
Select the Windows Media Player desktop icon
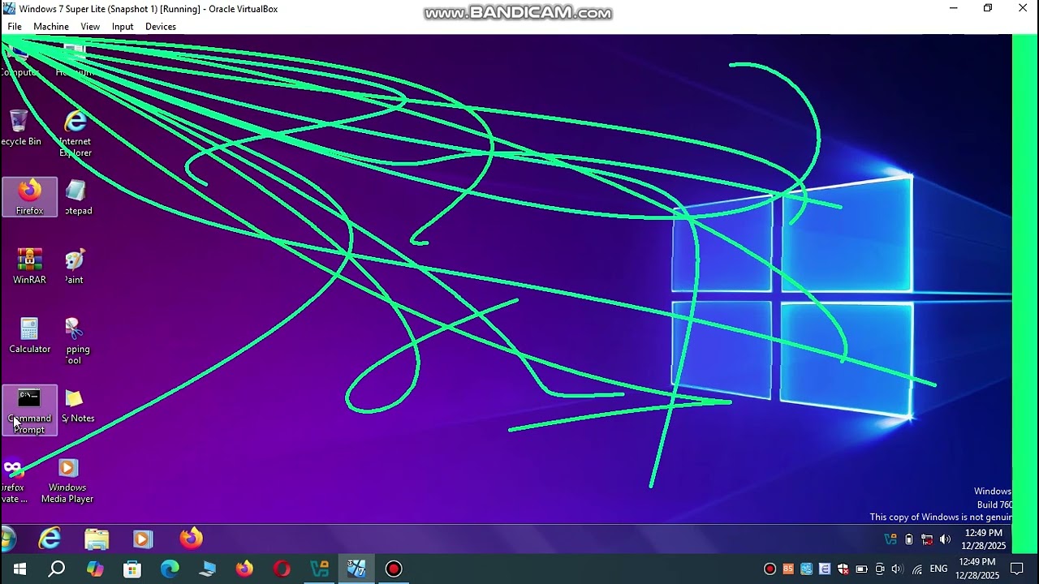67,480
